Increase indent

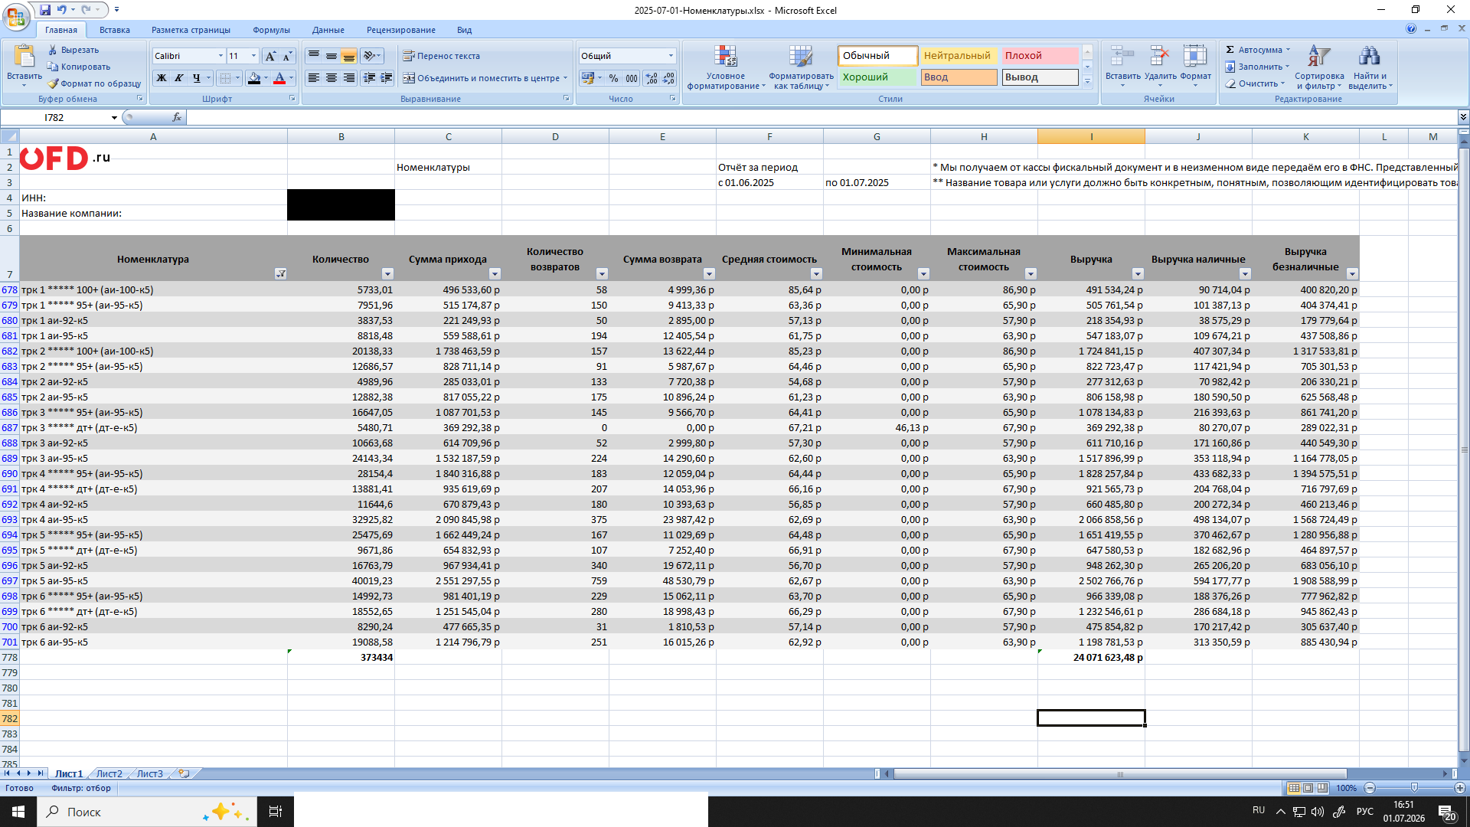pos(387,78)
